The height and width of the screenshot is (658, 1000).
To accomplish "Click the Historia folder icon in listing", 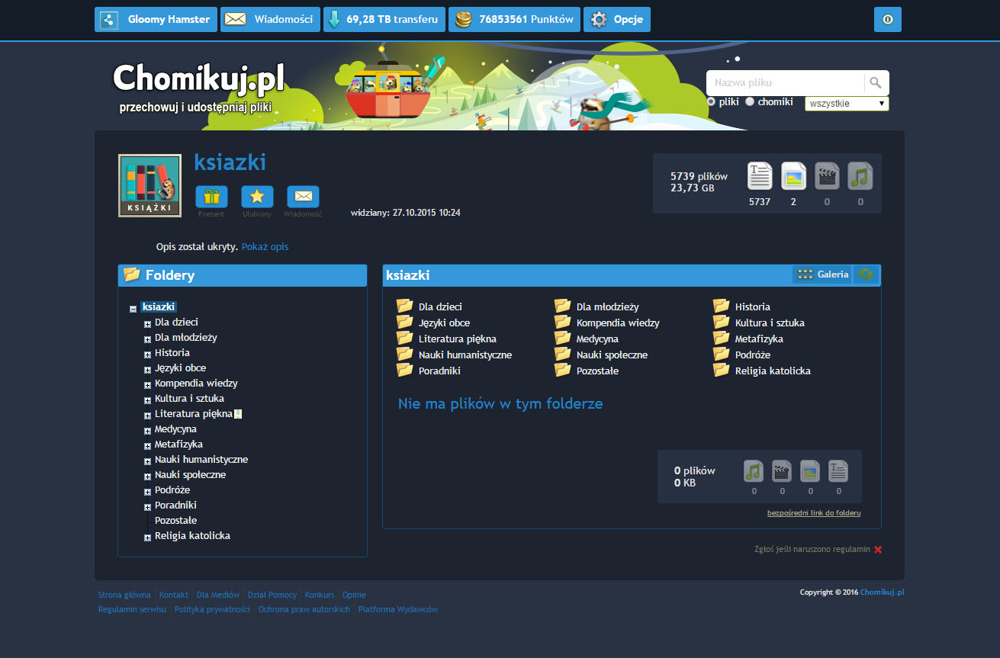I will pos(721,306).
